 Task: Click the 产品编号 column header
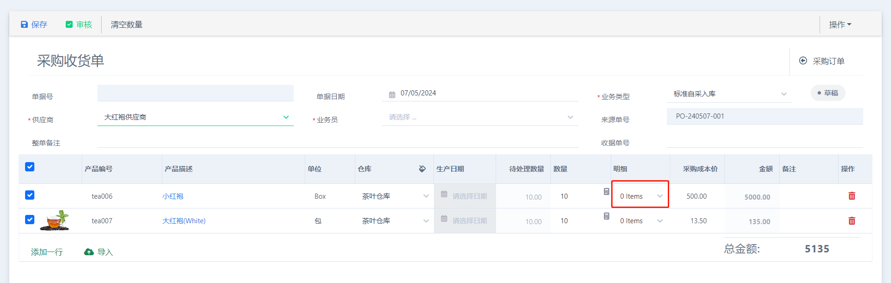click(x=98, y=169)
